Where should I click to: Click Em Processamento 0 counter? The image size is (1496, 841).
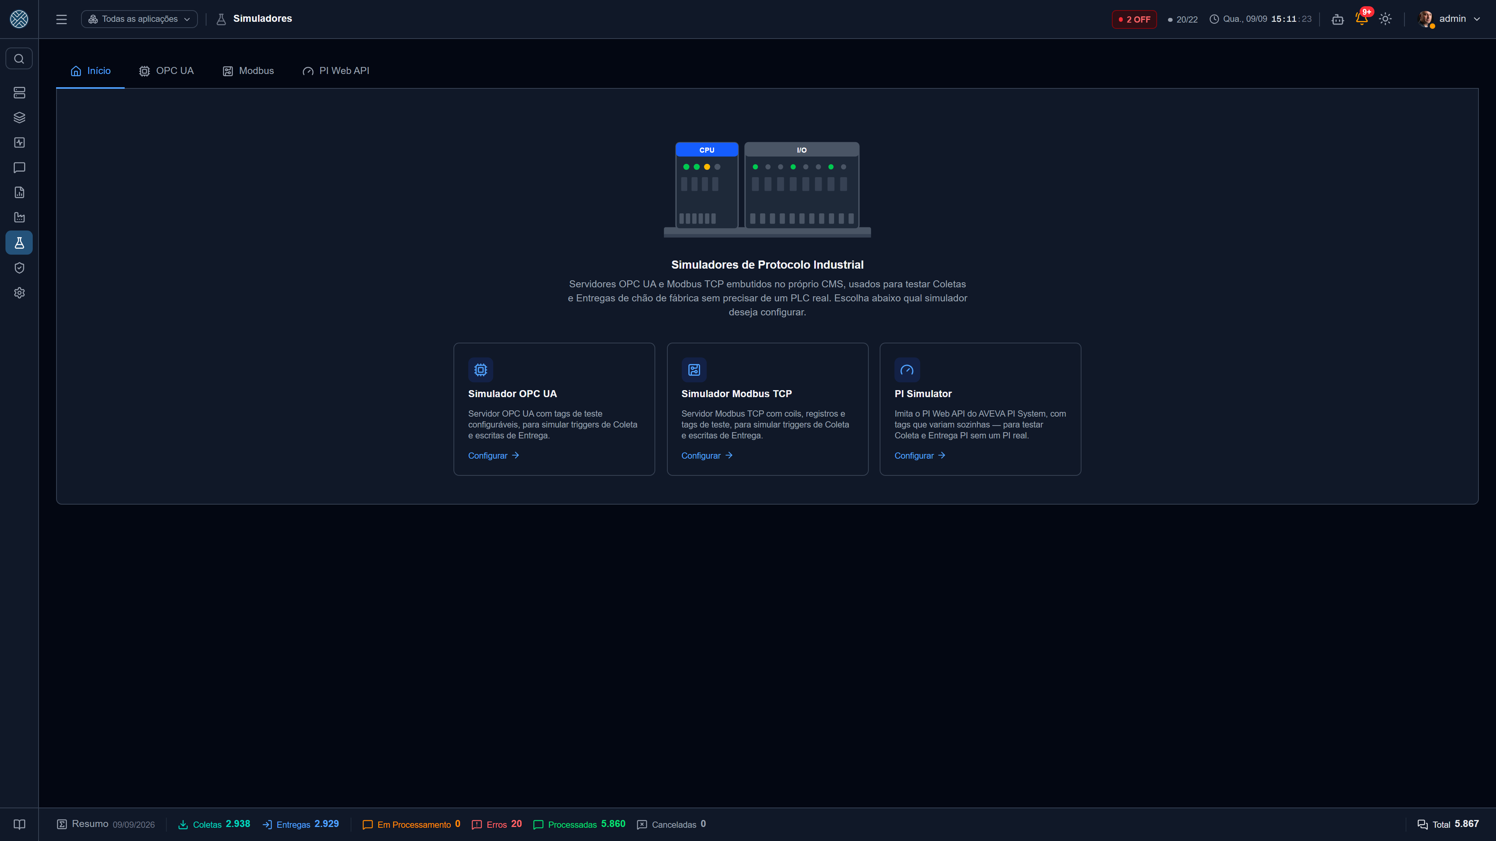point(411,824)
